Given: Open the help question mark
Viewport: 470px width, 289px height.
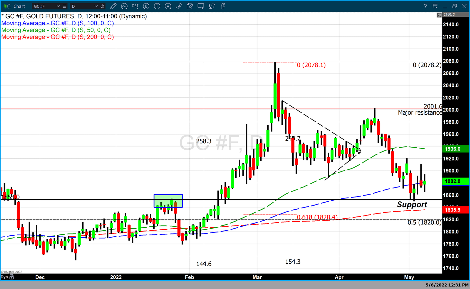Looking at the screenshot, I should 425,6.
